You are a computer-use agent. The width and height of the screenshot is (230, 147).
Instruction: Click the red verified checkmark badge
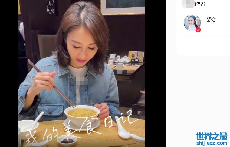(198, 30)
